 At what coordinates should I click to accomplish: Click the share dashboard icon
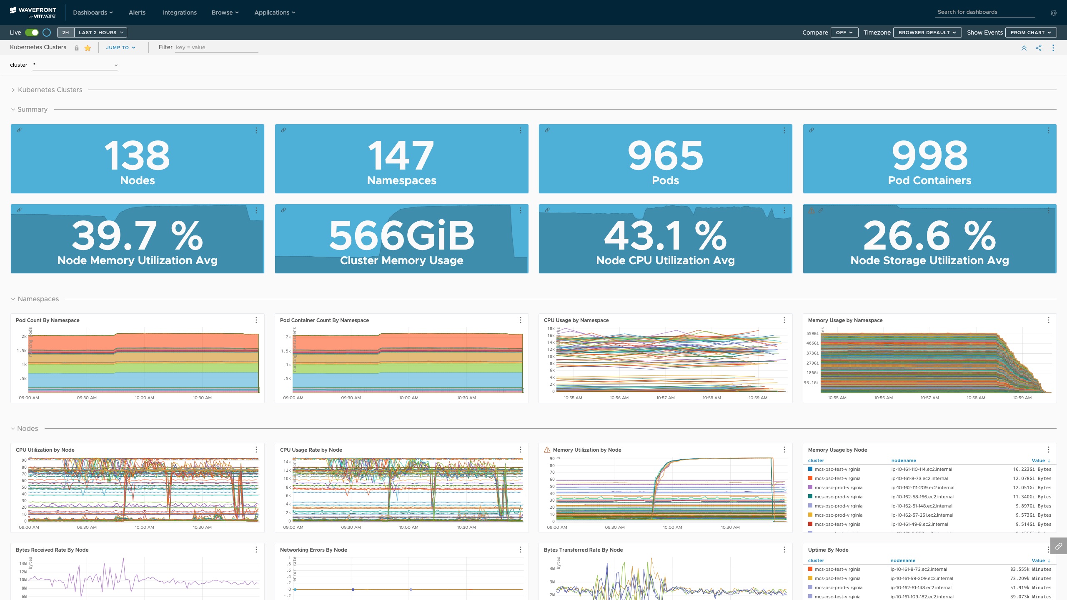pyautogui.click(x=1038, y=48)
